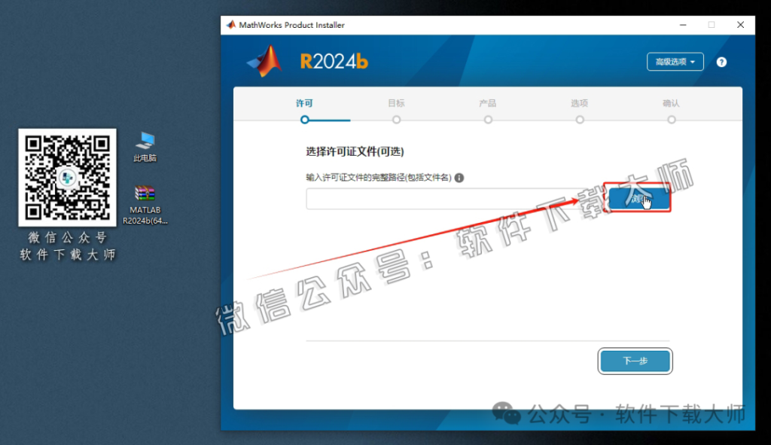
Task: Click inside the license file path field
Action: pos(452,198)
